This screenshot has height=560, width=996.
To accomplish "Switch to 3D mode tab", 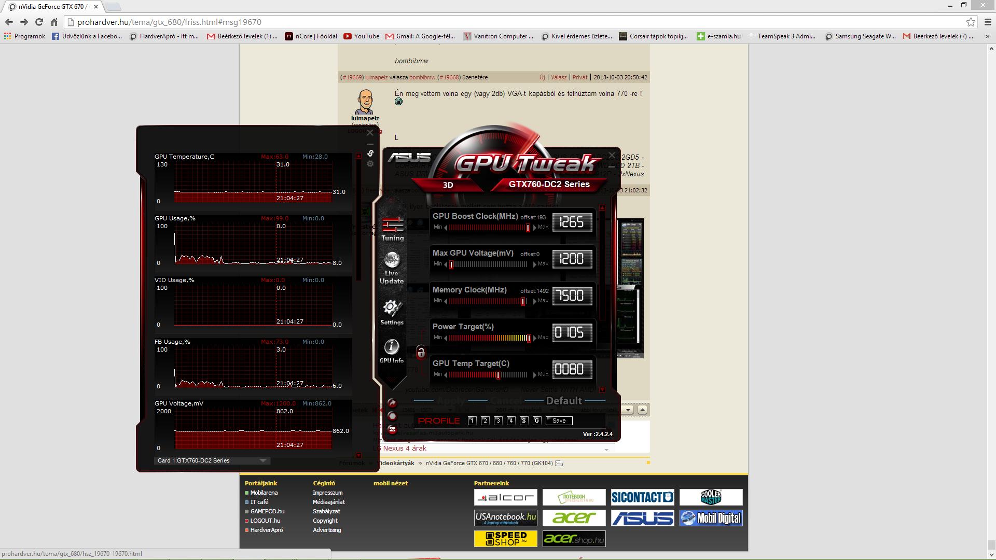I will [448, 185].
